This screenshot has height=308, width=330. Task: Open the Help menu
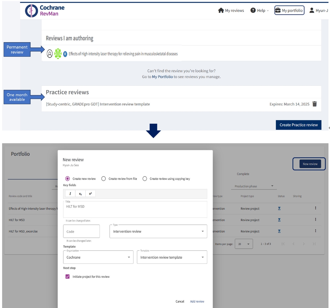[260, 10]
